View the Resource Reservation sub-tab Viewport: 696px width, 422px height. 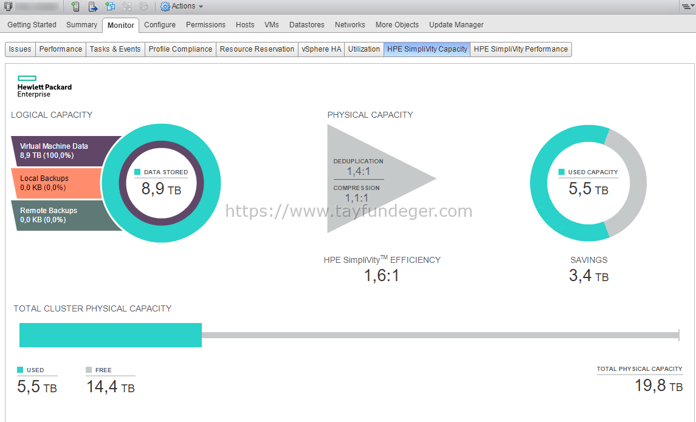coord(257,49)
